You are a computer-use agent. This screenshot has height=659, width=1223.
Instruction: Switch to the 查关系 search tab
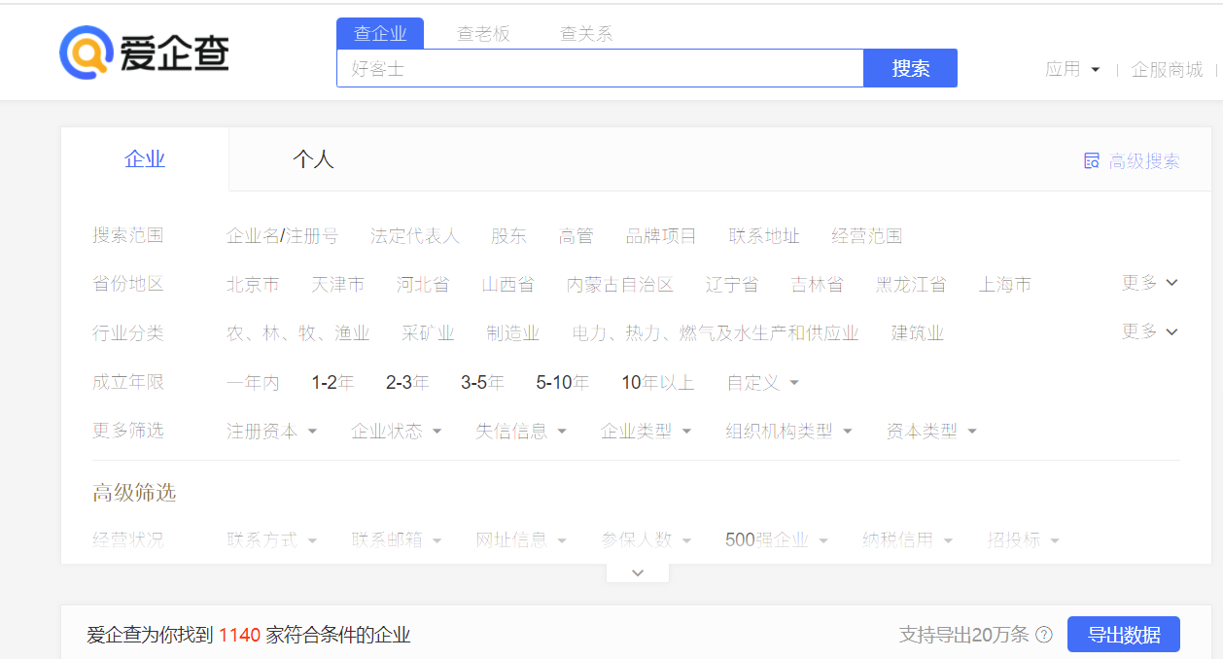click(x=586, y=34)
